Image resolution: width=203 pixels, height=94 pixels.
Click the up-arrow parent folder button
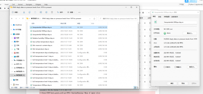tap(23, 18)
